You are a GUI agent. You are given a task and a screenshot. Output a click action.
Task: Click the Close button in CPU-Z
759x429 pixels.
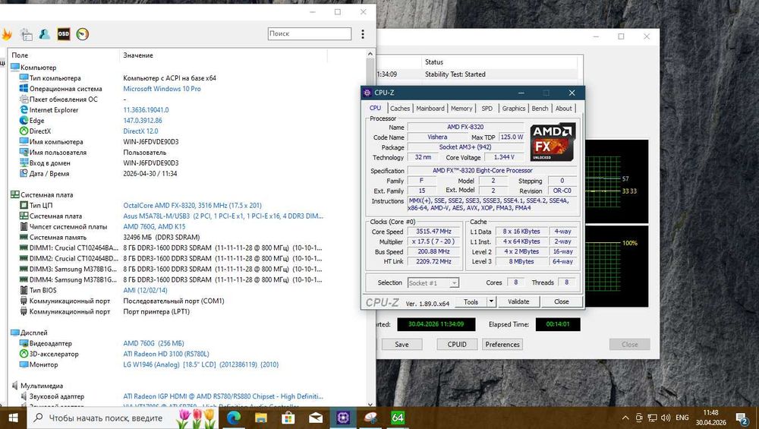point(562,301)
